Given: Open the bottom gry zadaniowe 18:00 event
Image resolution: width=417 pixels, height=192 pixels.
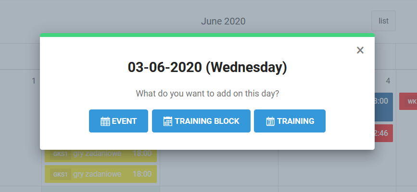Looking at the screenshot, I should point(101,174).
